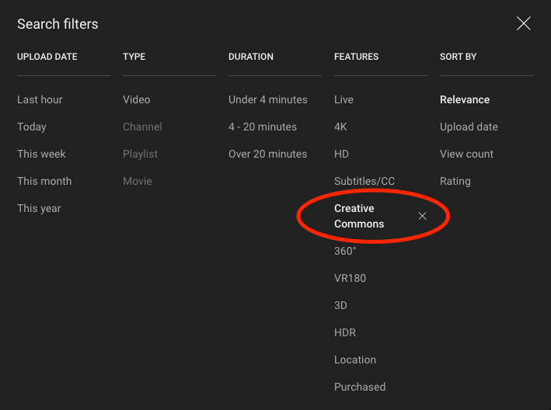Click the active Creative Commons filter

click(x=359, y=216)
